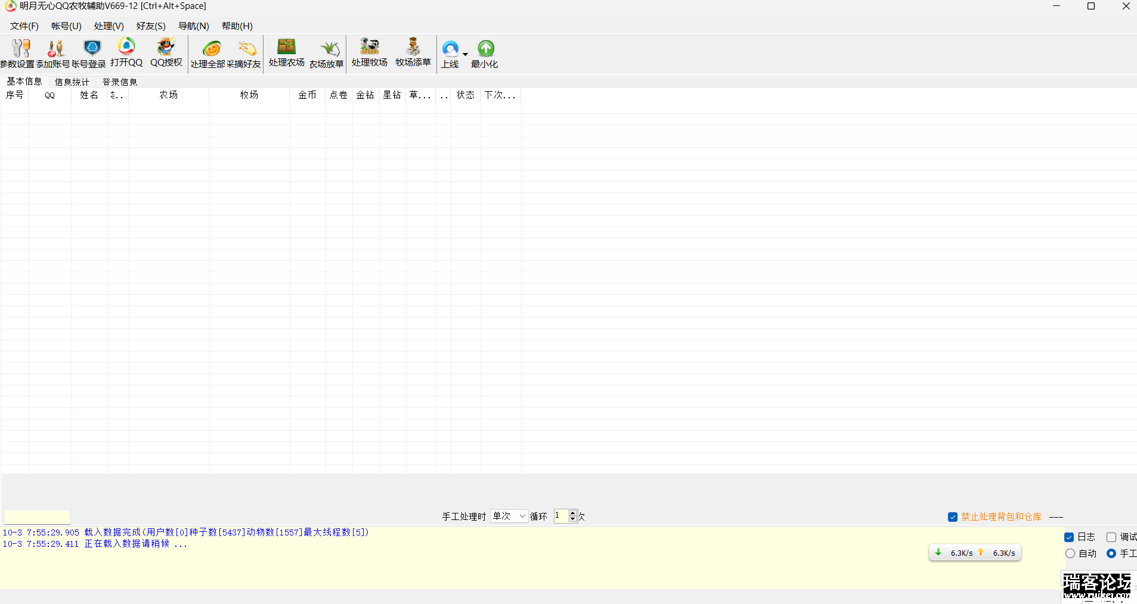This screenshot has height=604, width=1137.
Task: Minimize the application window
Action: click(x=1057, y=6)
